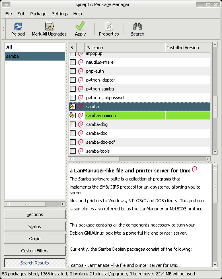Click status bar packages listed text
Image resolution: width=222 pixels, height=279 pixels.
tap(20, 274)
